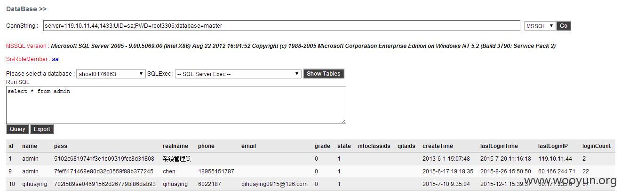Click the qihuaying name cell
Image resolution: width=621 pixels, height=194 pixels.
(x=34, y=184)
